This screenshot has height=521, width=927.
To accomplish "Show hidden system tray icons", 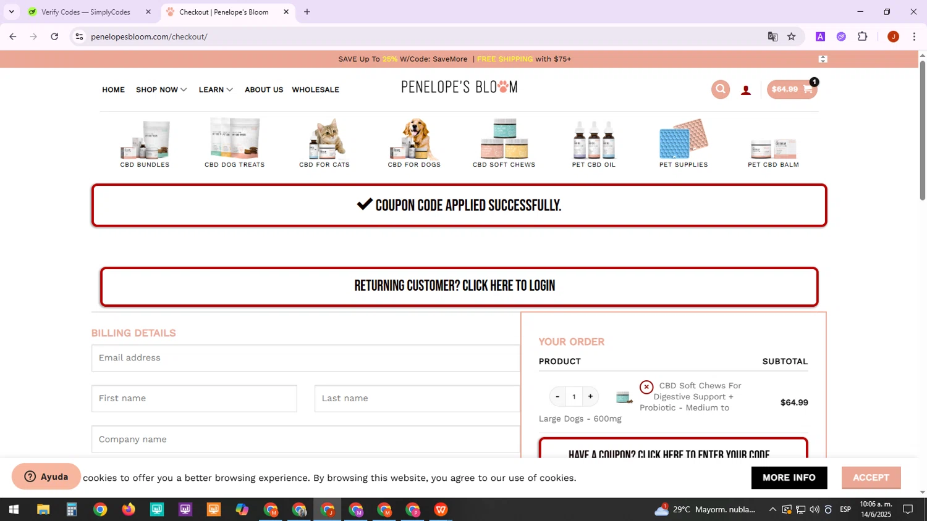I will (772, 510).
